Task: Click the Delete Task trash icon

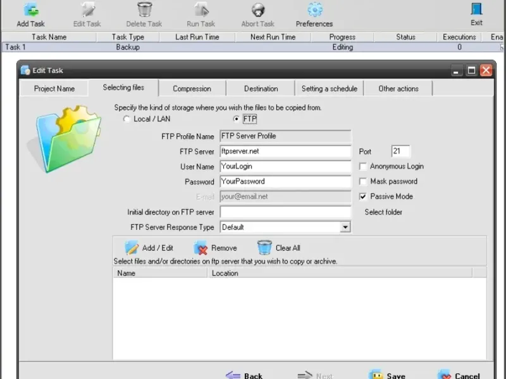Action: (x=144, y=9)
